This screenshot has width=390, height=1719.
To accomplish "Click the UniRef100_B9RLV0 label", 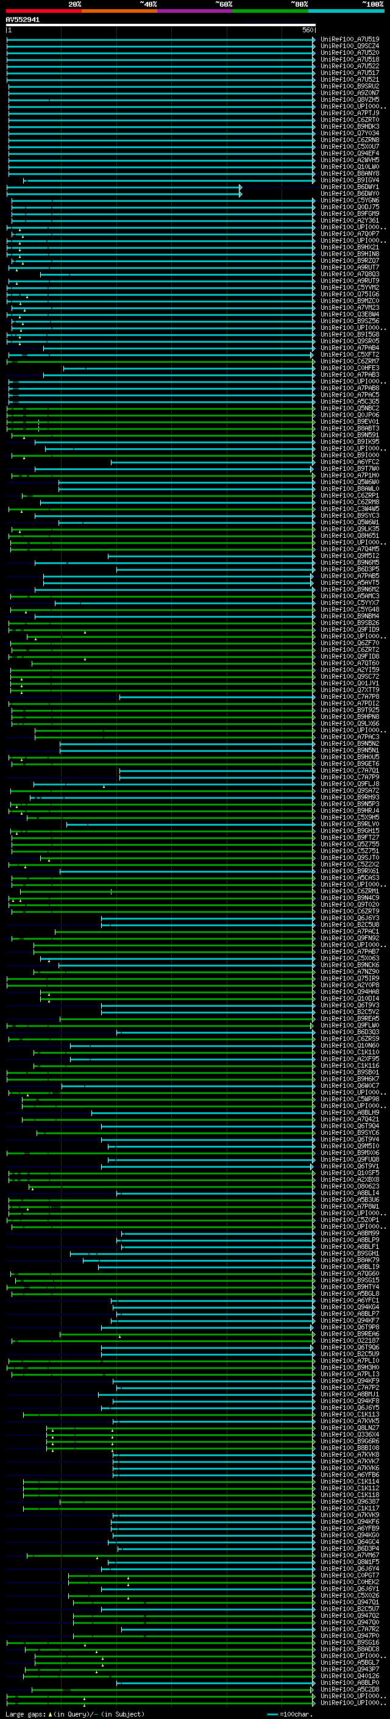I will point(350,824).
